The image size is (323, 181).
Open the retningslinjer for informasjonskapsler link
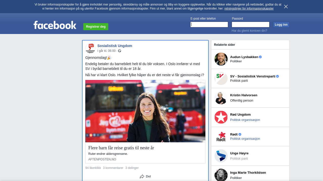point(249,9)
